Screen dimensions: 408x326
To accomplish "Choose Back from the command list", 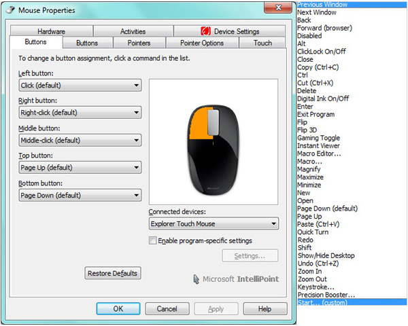I will pos(352,20).
